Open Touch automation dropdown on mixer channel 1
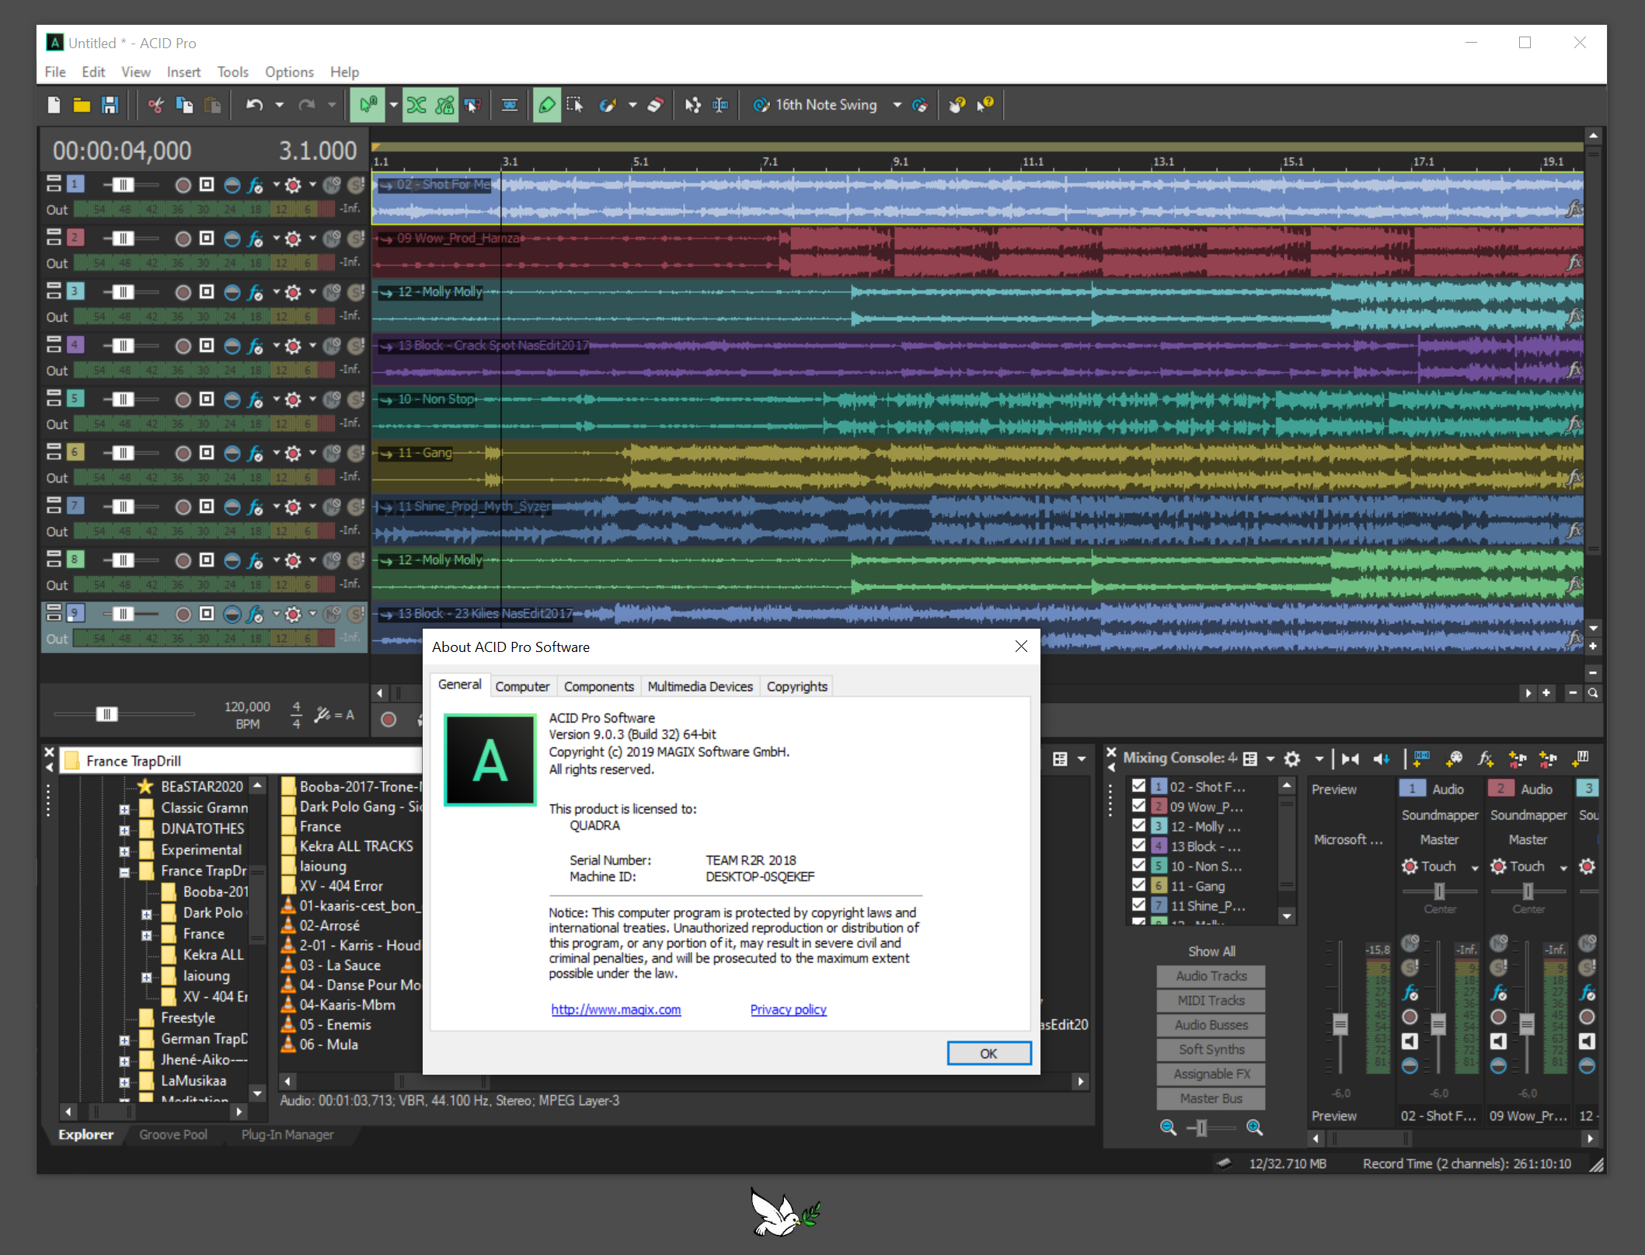 1475,867
